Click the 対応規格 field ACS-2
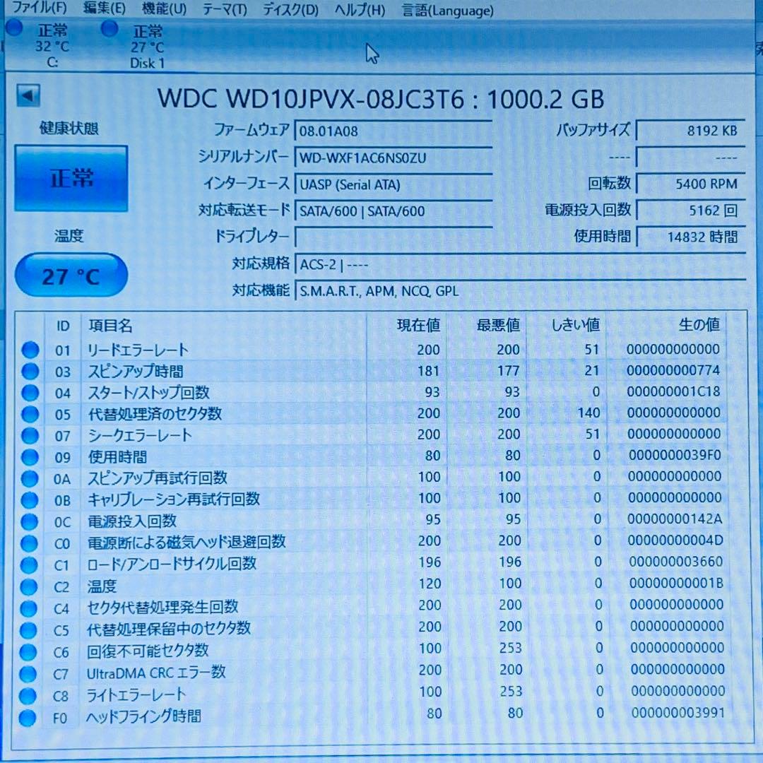This screenshot has height=763, width=763. 520,264
